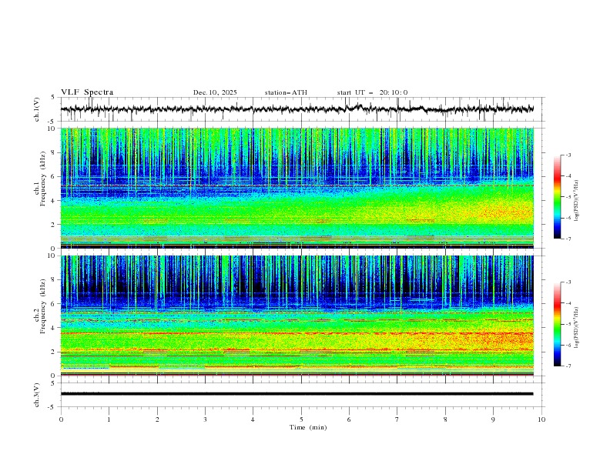Click the "-3" tick on the upper colorbar
This screenshot has width=610, height=471.
coord(568,155)
